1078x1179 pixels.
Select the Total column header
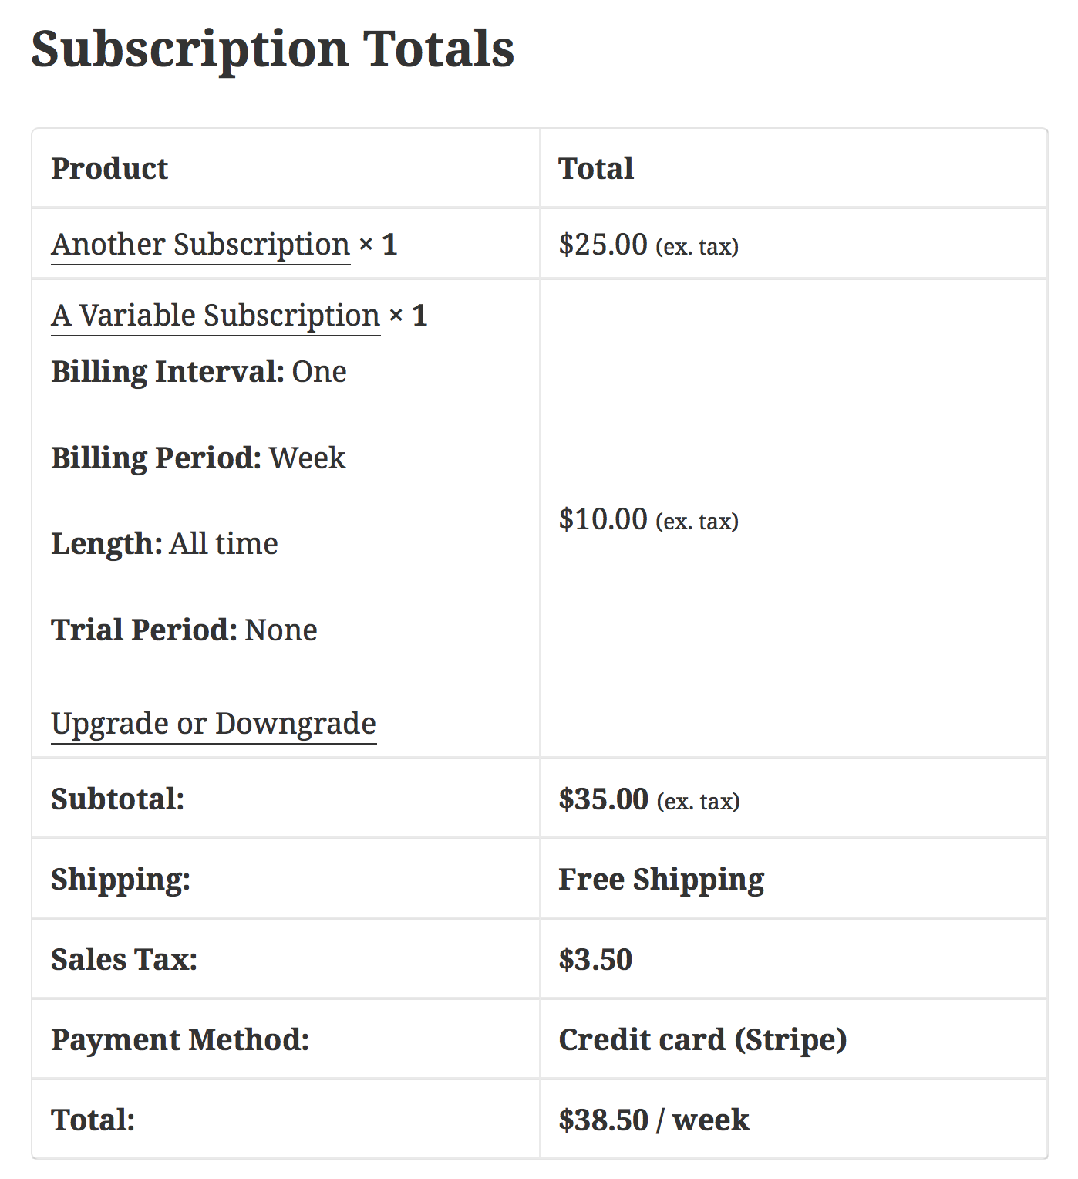coord(595,168)
